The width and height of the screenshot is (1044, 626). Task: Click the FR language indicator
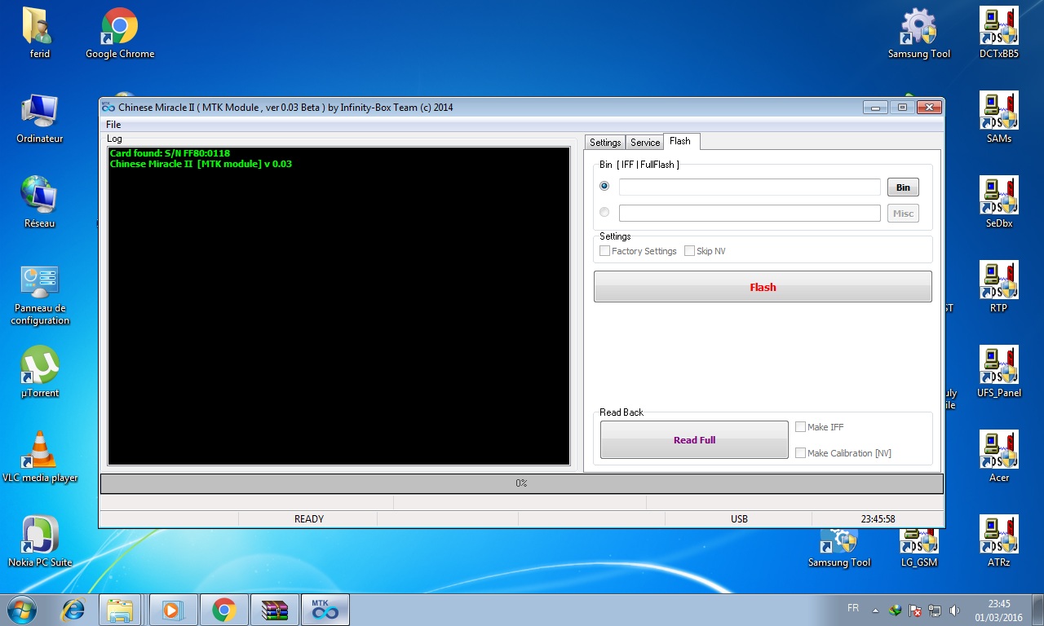click(x=853, y=609)
